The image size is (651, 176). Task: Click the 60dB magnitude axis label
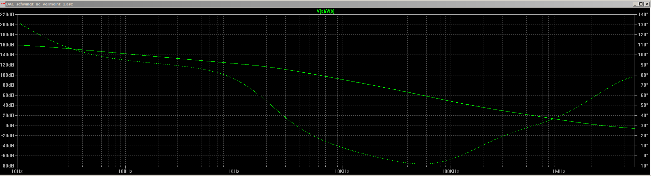coord(8,95)
